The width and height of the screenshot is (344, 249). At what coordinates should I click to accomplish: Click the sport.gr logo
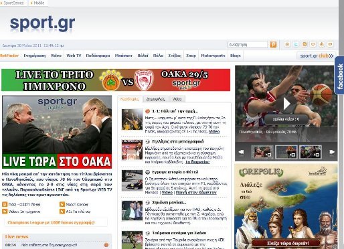[42, 23]
